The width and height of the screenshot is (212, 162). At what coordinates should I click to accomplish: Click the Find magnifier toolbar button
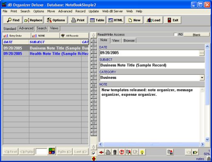point(13,20)
